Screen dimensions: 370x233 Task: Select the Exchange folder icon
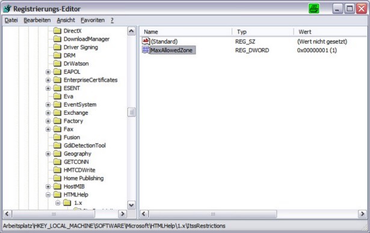(x=57, y=113)
